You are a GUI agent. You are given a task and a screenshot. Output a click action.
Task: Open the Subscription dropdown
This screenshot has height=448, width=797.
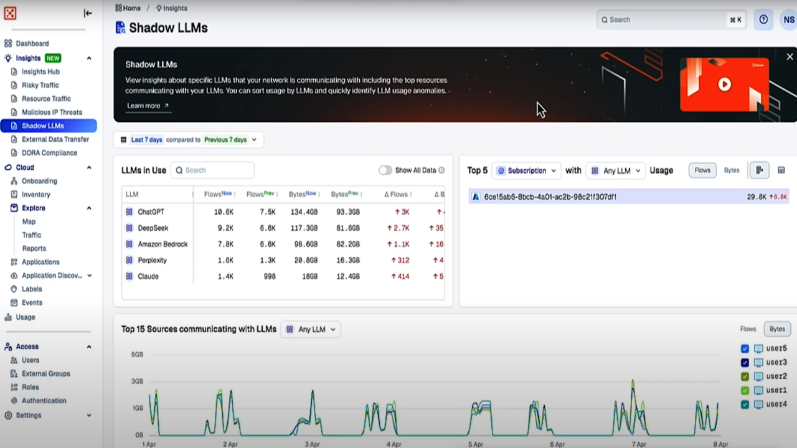(526, 170)
